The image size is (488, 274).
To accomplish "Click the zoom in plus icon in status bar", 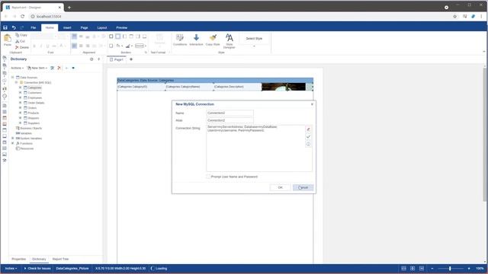I will coord(469,269).
